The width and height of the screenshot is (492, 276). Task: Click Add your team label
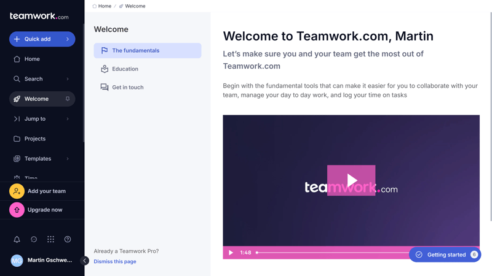pos(47,191)
